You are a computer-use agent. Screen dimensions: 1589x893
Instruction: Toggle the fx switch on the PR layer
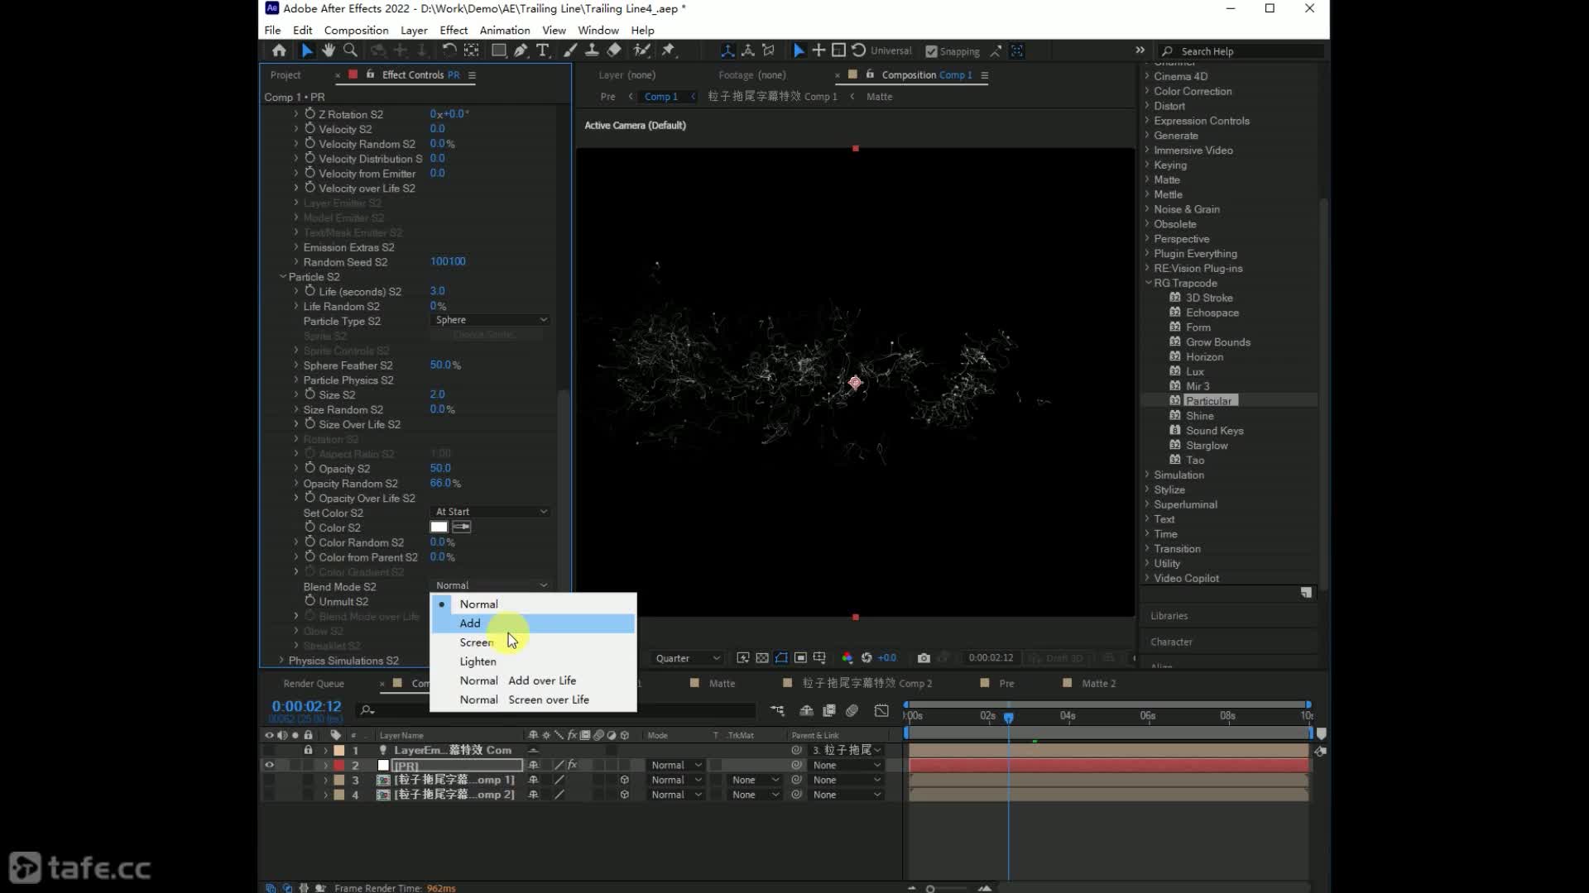pyautogui.click(x=572, y=766)
